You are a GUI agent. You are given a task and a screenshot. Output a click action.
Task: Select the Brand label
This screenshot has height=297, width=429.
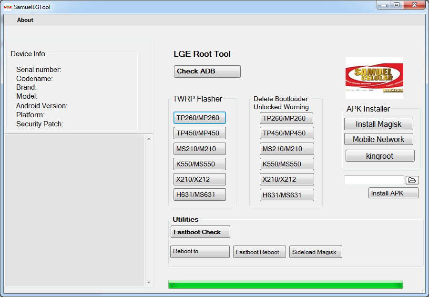(26, 87)
